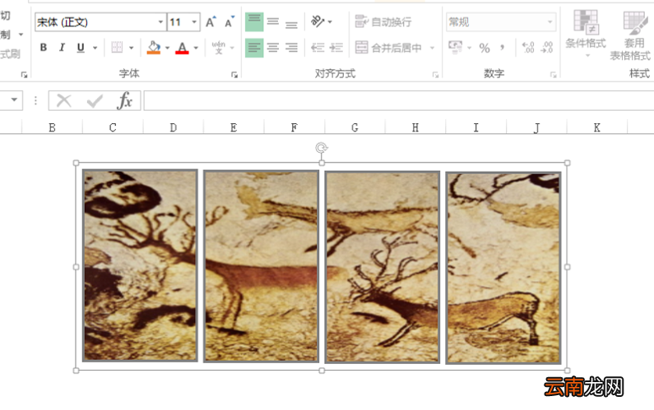This screenshot has width=654, height=410.
Task: Click the text orientation icon
Action: [x=318, y=21]
